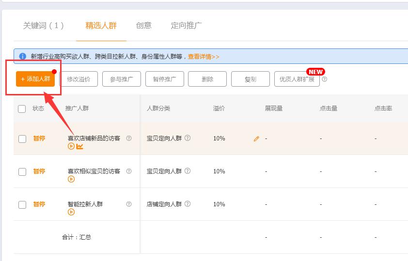
Task: Click the 复制 button
Action: (251, 79)
